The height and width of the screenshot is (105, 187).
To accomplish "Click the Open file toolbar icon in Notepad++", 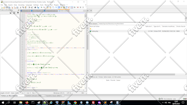I will click(x=4, y=7).
